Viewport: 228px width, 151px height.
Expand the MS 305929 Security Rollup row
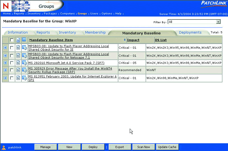click(5, 70)
